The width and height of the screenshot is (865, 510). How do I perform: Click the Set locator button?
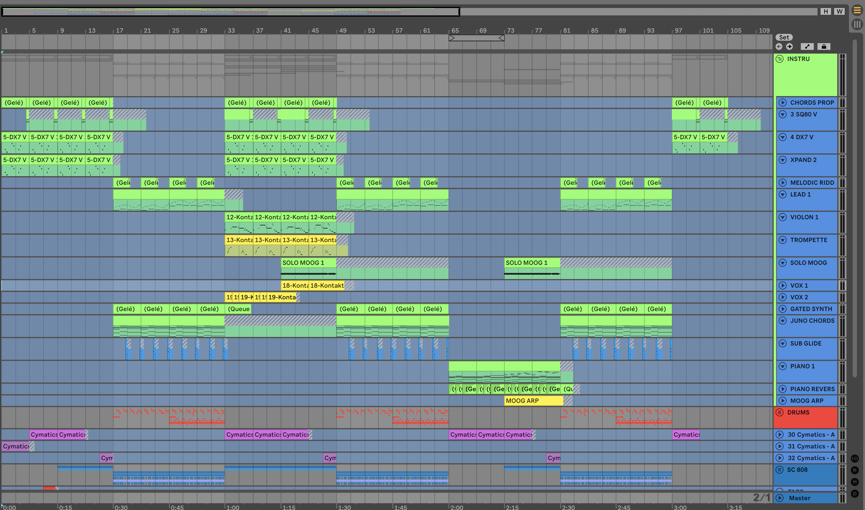[784, 37]
